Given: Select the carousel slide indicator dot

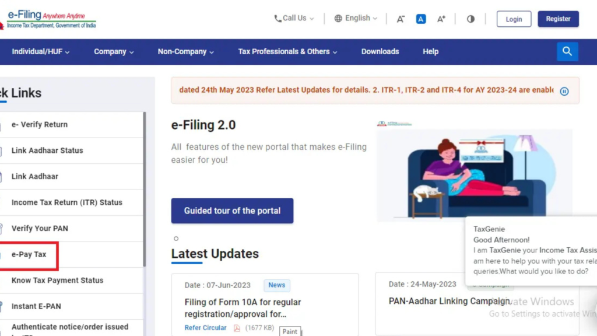Looking at the screenshot, I should 176,239.
